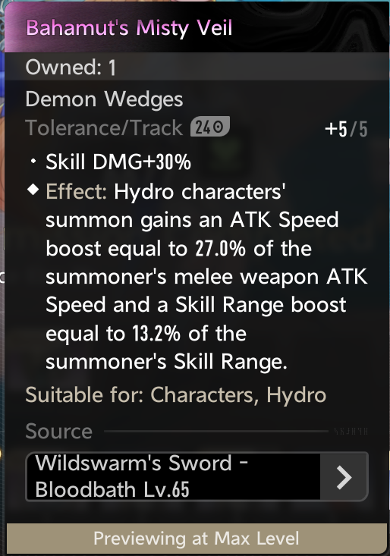390x556 pixels.
Task: Click the Suitable for: Characters, Hydro line
Action: point(176,394)
